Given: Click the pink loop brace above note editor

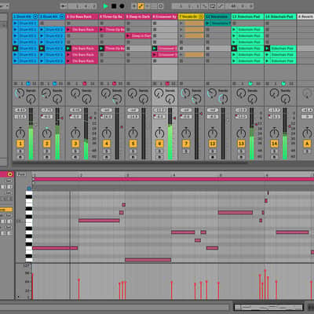Looking at the screenshot, I should 173,179.
